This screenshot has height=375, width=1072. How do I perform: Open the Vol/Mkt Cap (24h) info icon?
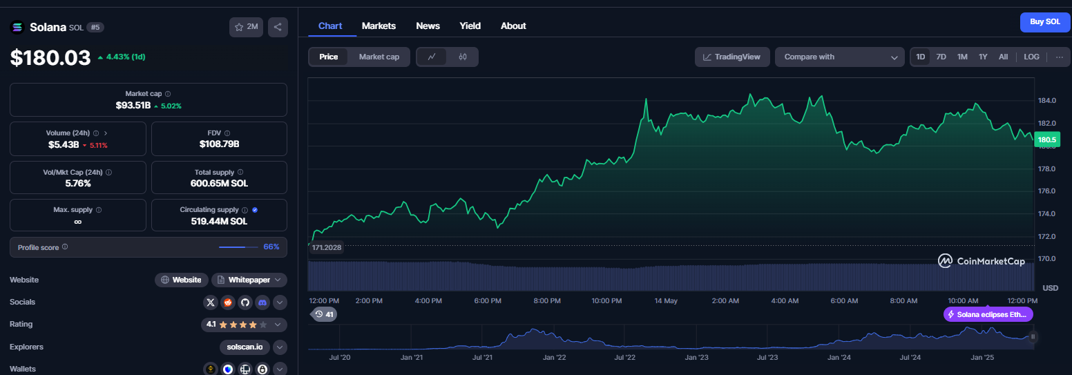tap(109, 172)
